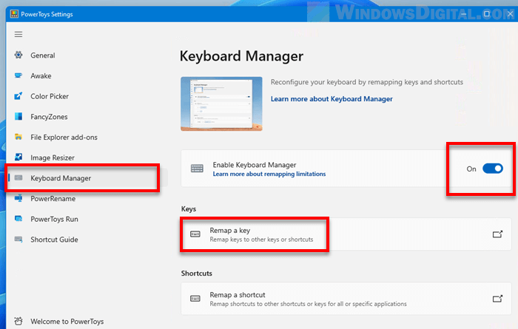Click the Awake coffee cup icon

(x=18, y=75)
